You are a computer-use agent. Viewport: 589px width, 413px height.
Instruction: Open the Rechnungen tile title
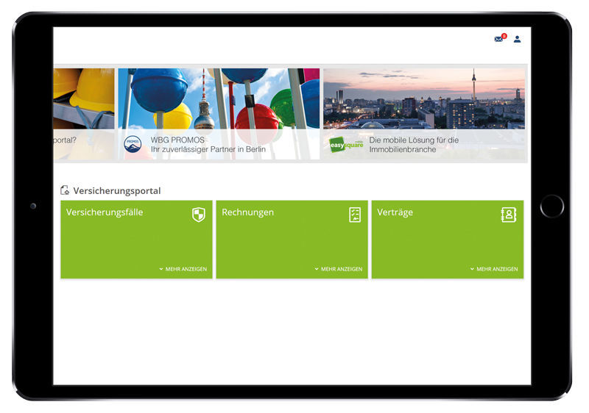pyautogui.click(x=247, y=212)
